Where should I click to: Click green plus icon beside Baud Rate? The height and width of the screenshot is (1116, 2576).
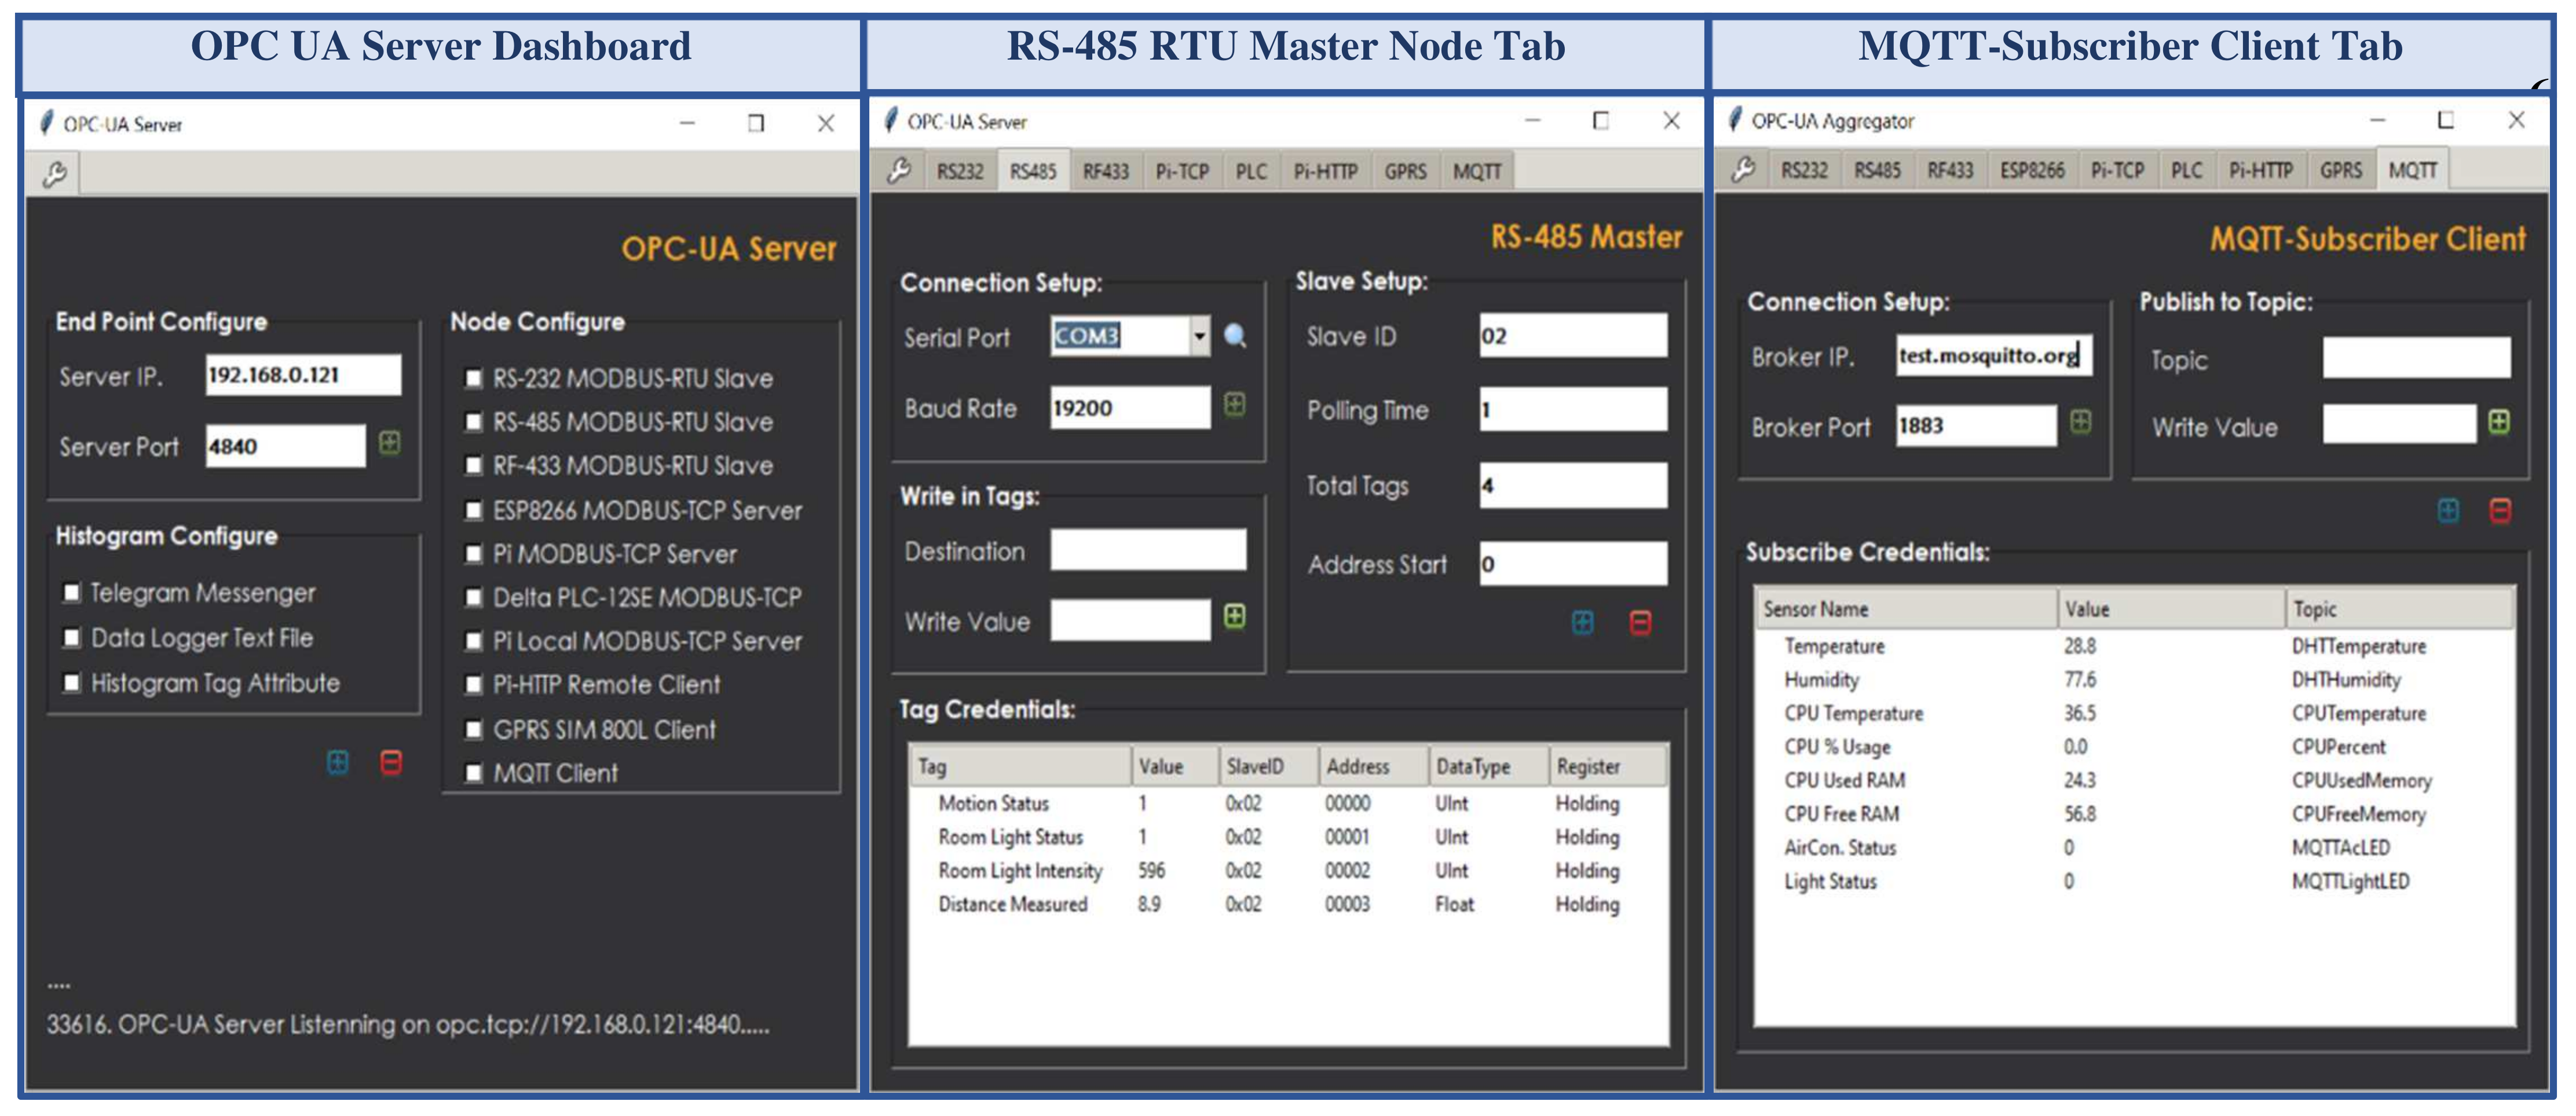click(x=1235, y=405)
